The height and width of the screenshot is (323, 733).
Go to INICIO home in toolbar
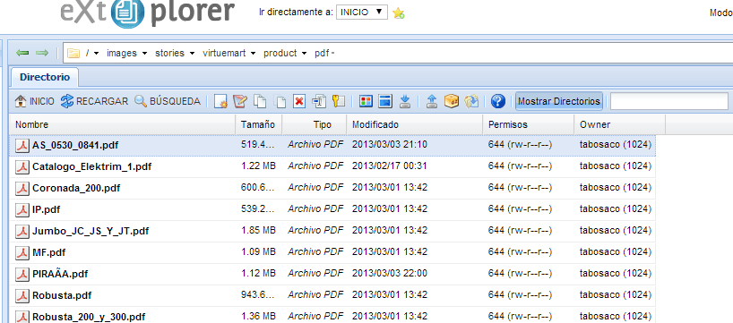[x=34, y=101]
